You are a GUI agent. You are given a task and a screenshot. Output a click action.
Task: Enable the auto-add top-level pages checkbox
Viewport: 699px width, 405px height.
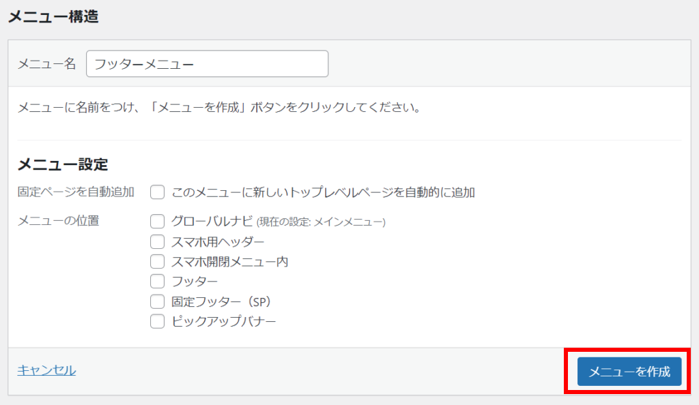(158, 192)
